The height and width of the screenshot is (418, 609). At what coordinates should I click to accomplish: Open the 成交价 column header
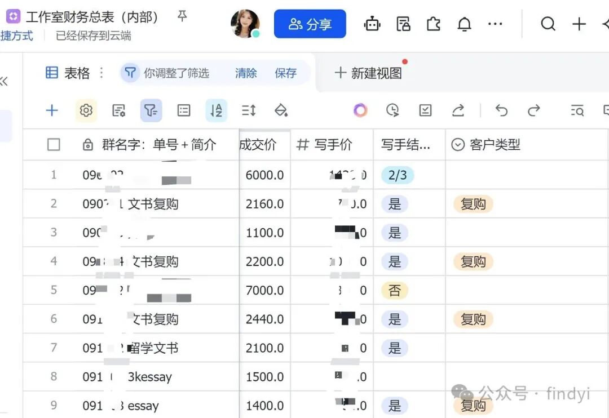(264, 144)
